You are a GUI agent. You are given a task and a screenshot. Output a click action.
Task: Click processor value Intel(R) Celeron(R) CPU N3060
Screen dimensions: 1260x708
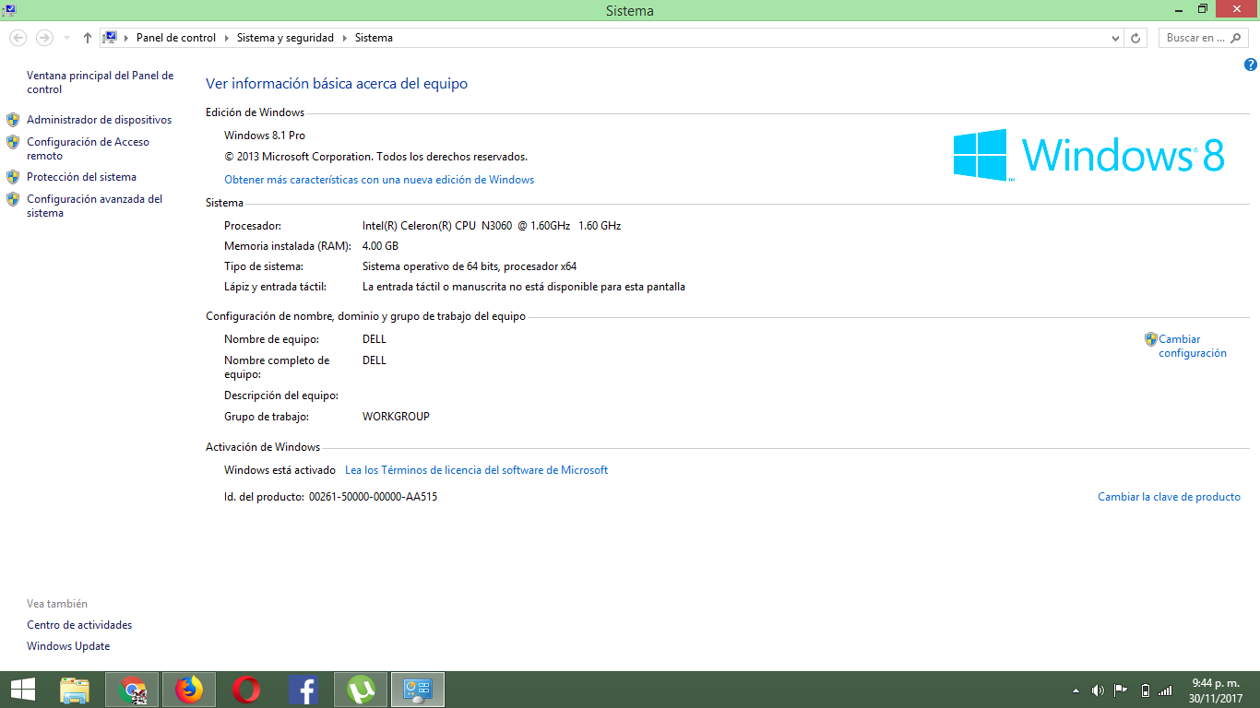click(x=492, y=226)
